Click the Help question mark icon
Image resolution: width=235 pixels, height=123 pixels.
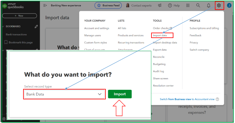pos(170,5)
